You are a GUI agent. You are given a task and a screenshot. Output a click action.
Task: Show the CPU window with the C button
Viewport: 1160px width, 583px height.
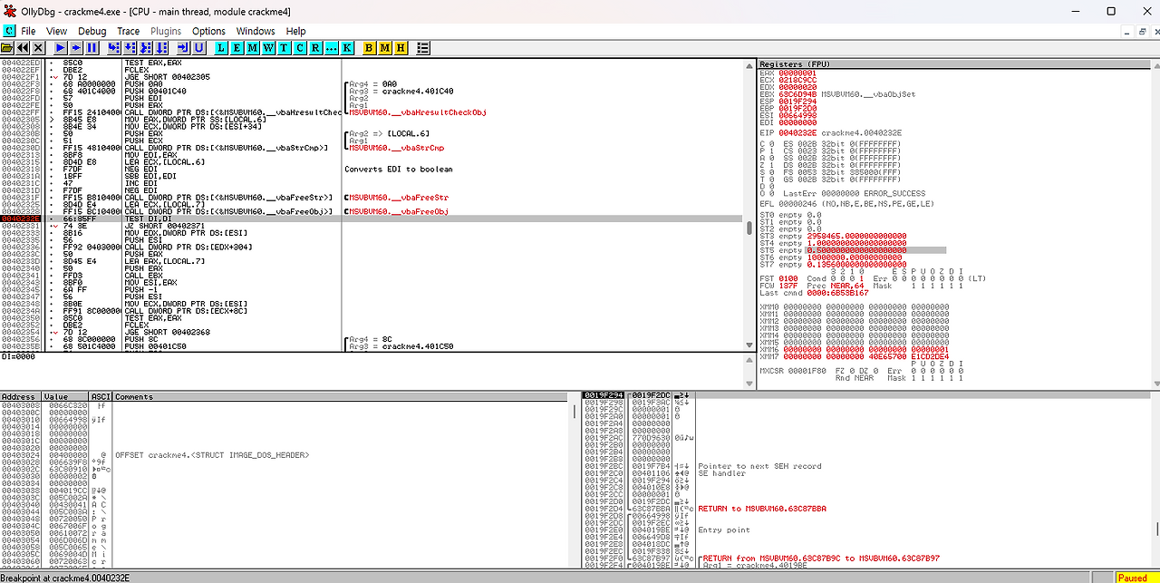(299, 47)
